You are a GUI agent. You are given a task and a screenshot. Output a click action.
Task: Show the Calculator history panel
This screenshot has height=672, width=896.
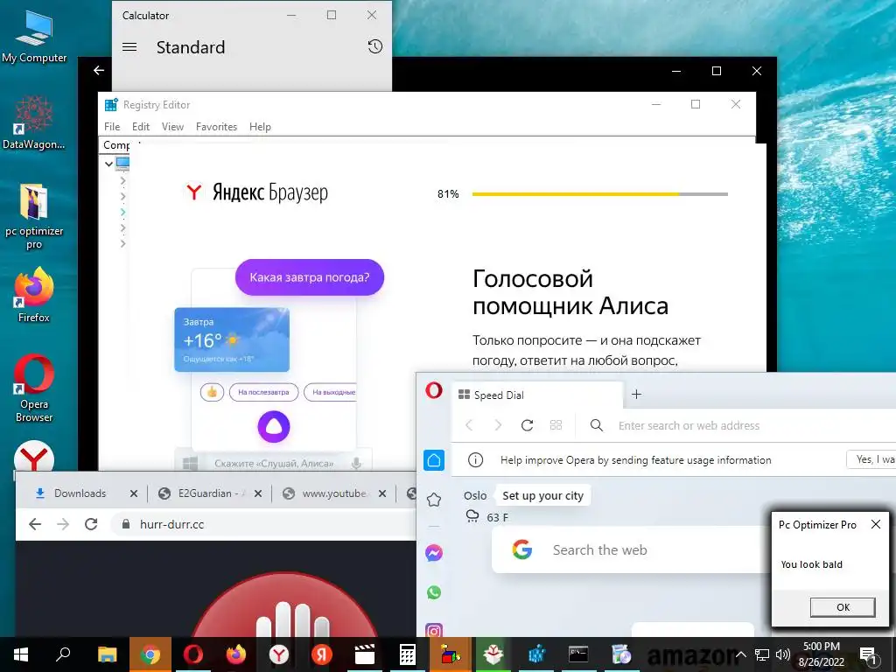374,47
